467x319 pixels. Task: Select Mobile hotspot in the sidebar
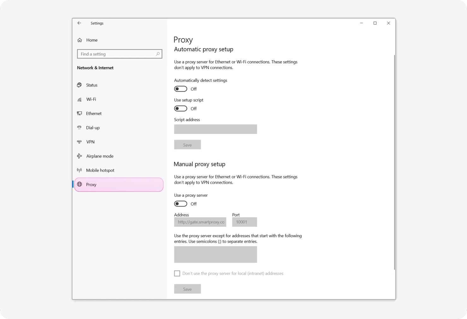[x=100, y=170]
